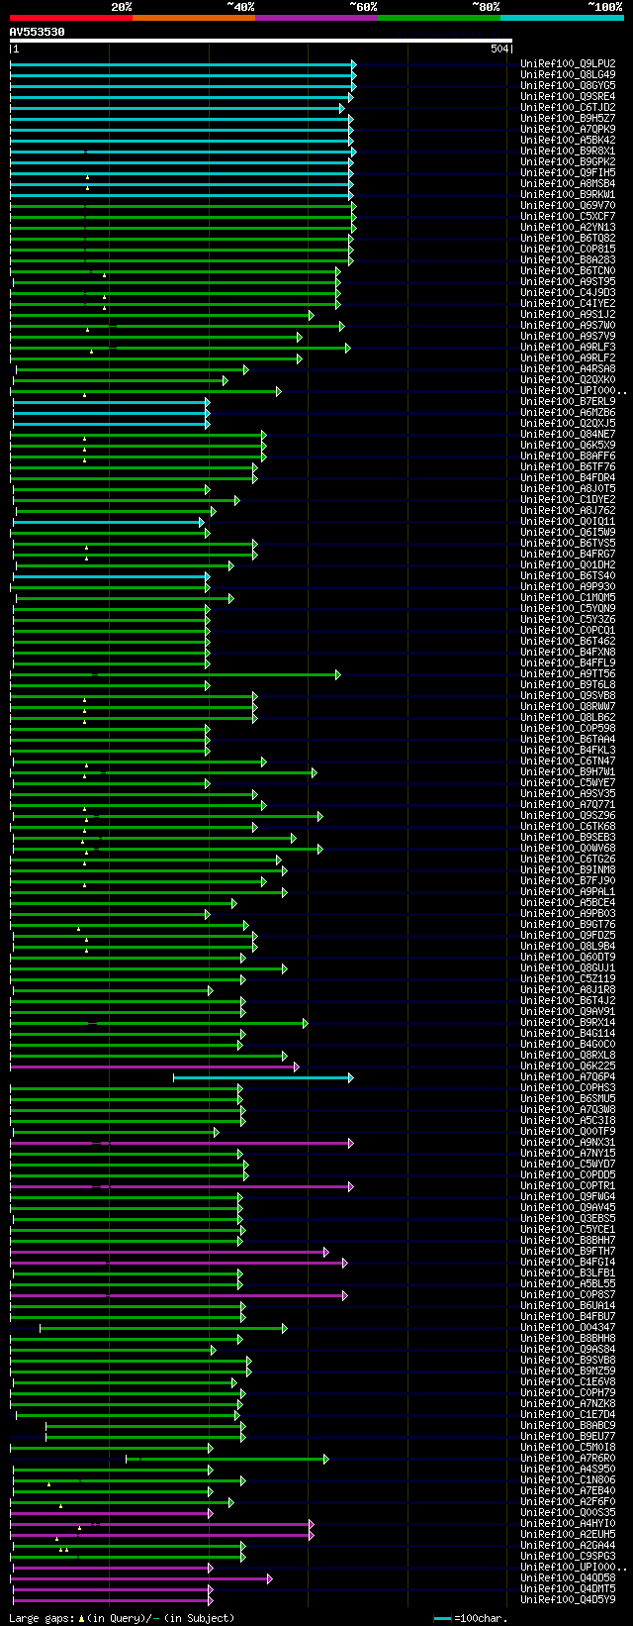The width and height of the screenshot is (633, 1626).
Task: Select label UniRef100_A9NX31
Action: [x=568, y=1142]
